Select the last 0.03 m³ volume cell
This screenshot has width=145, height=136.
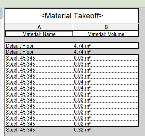[106, 76]
